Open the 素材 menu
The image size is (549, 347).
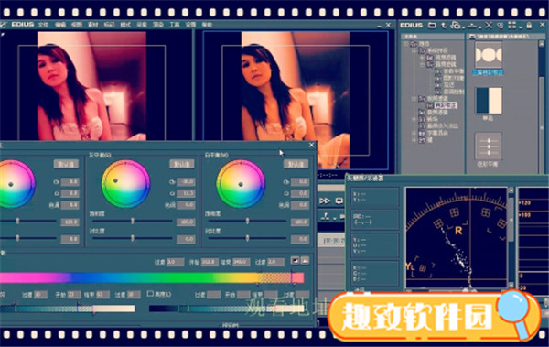[x=92, y=25]
